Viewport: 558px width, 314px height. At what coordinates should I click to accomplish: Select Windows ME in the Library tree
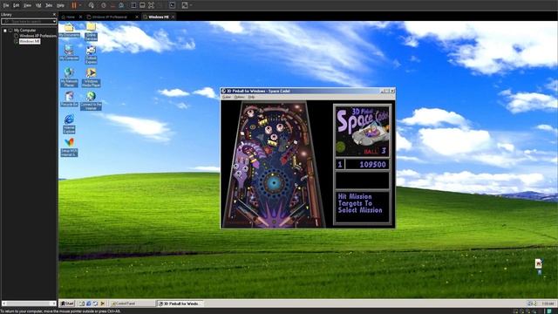30,41
